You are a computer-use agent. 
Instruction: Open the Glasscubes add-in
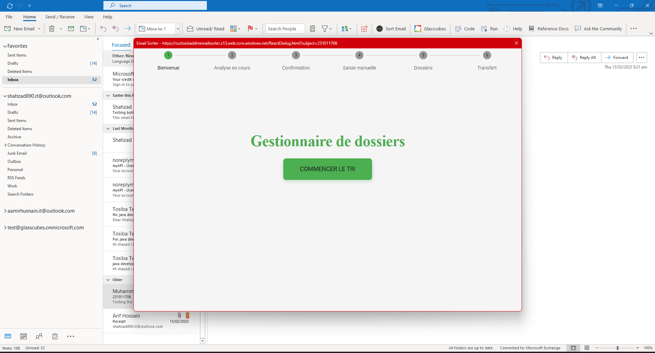430,29
